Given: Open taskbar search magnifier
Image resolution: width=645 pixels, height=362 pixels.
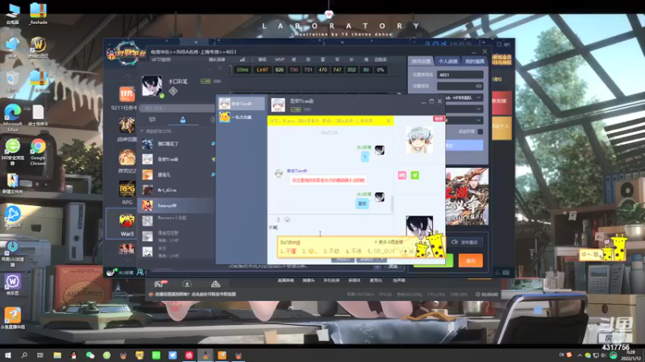Looking at the screenshot, I should pos(24,355).
